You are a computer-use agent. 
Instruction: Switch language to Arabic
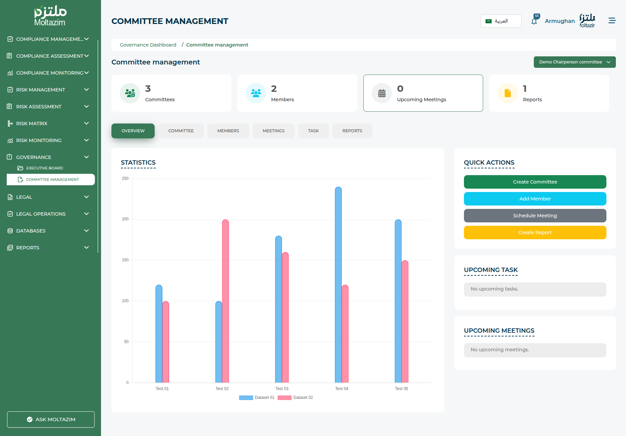click(x=501, y=21)
